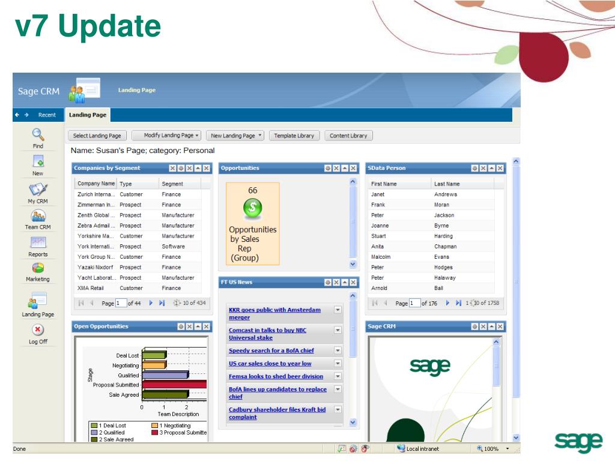Click the SData Person page number field
This screenshot has width=615, height=461.
click(414, 303)
